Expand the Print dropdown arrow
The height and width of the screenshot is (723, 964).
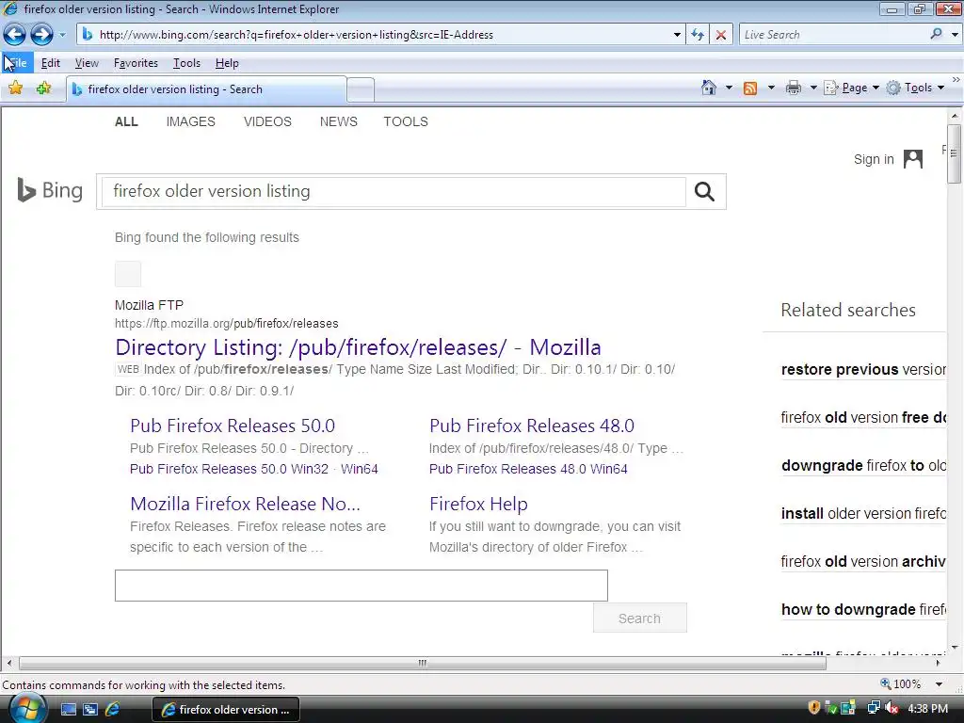pos(812,88)
